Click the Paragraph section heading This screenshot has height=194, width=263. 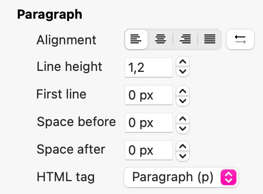click(50, 15)
